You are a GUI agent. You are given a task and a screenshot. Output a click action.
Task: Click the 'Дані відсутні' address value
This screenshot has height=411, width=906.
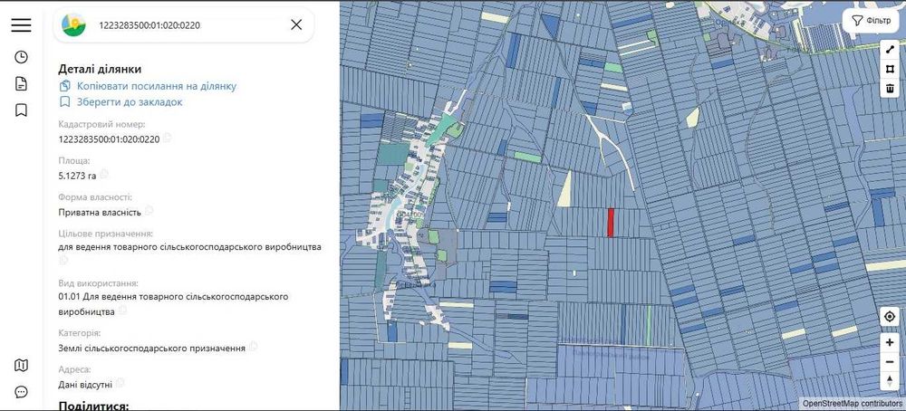pyautogui.click(x=85, y=384)
